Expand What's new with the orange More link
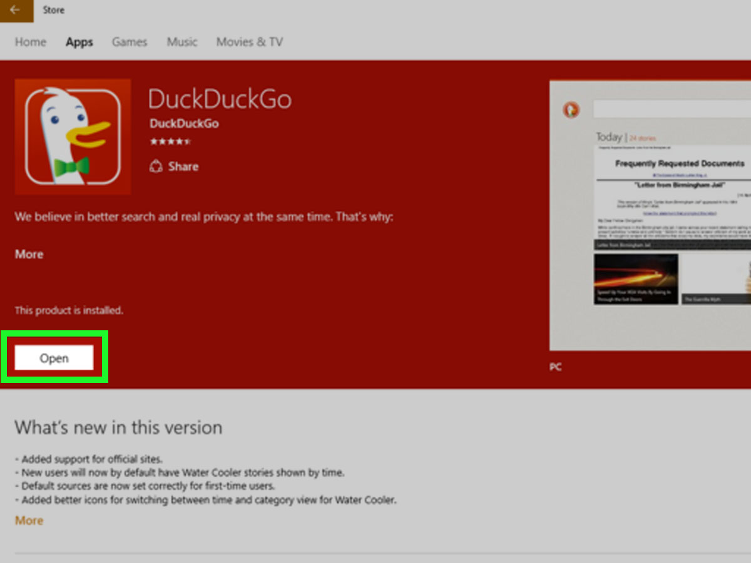The image size is (751, 563). (x=29, y=520)
